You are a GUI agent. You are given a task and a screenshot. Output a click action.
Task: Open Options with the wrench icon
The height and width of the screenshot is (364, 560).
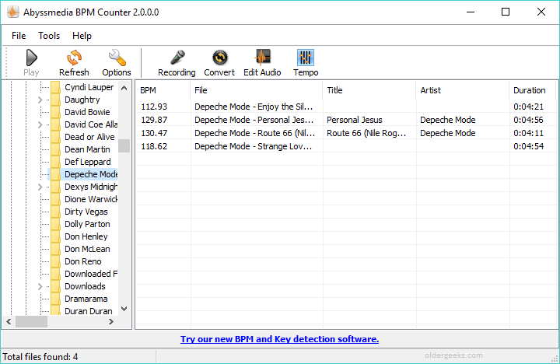(x=117, y=58)
